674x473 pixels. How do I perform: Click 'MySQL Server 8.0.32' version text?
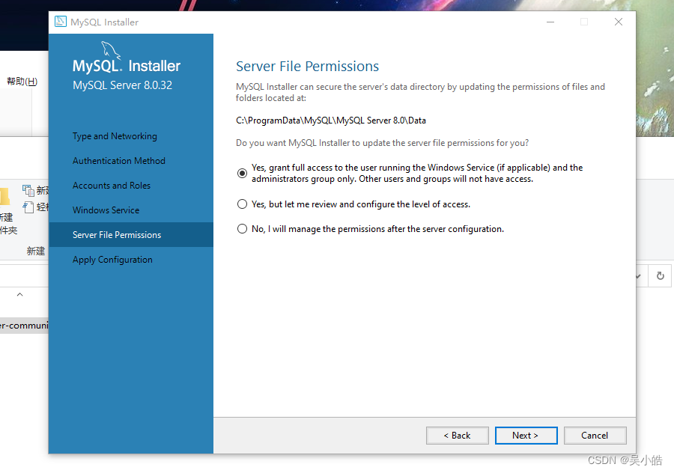point(123,85)
